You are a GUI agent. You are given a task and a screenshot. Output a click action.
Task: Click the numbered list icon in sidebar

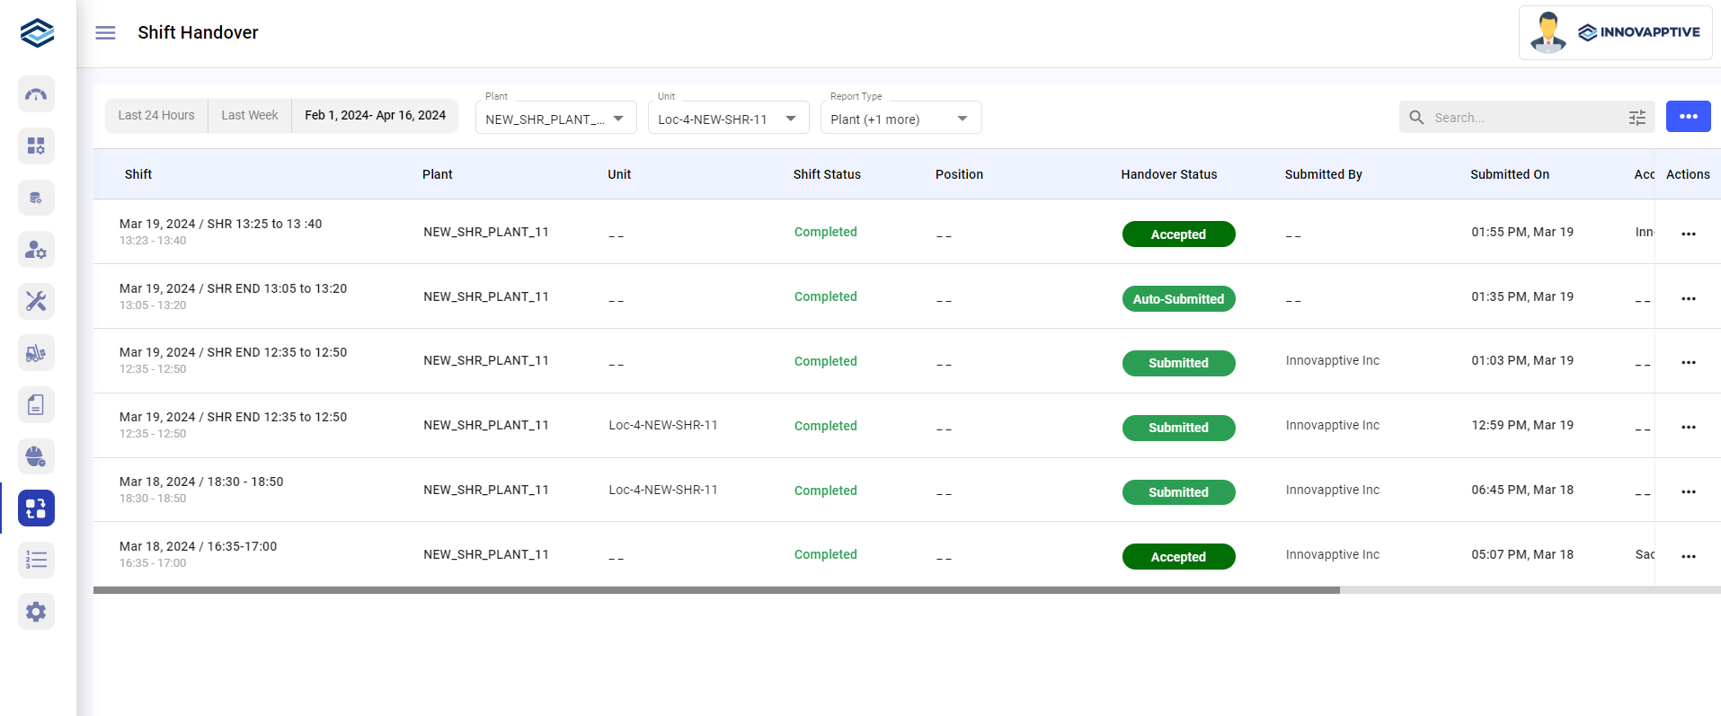click(x=36, y=560)
